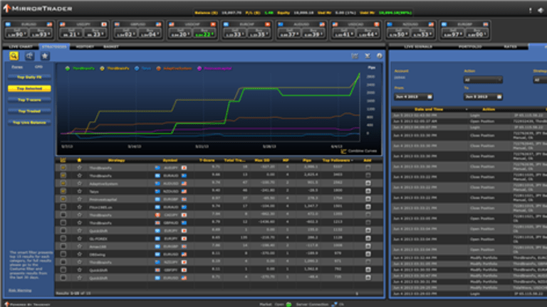Image resolution: width=547 pixels, height=307 pixels.
Task: Click the Server Connection status icon
Action: 334,304
